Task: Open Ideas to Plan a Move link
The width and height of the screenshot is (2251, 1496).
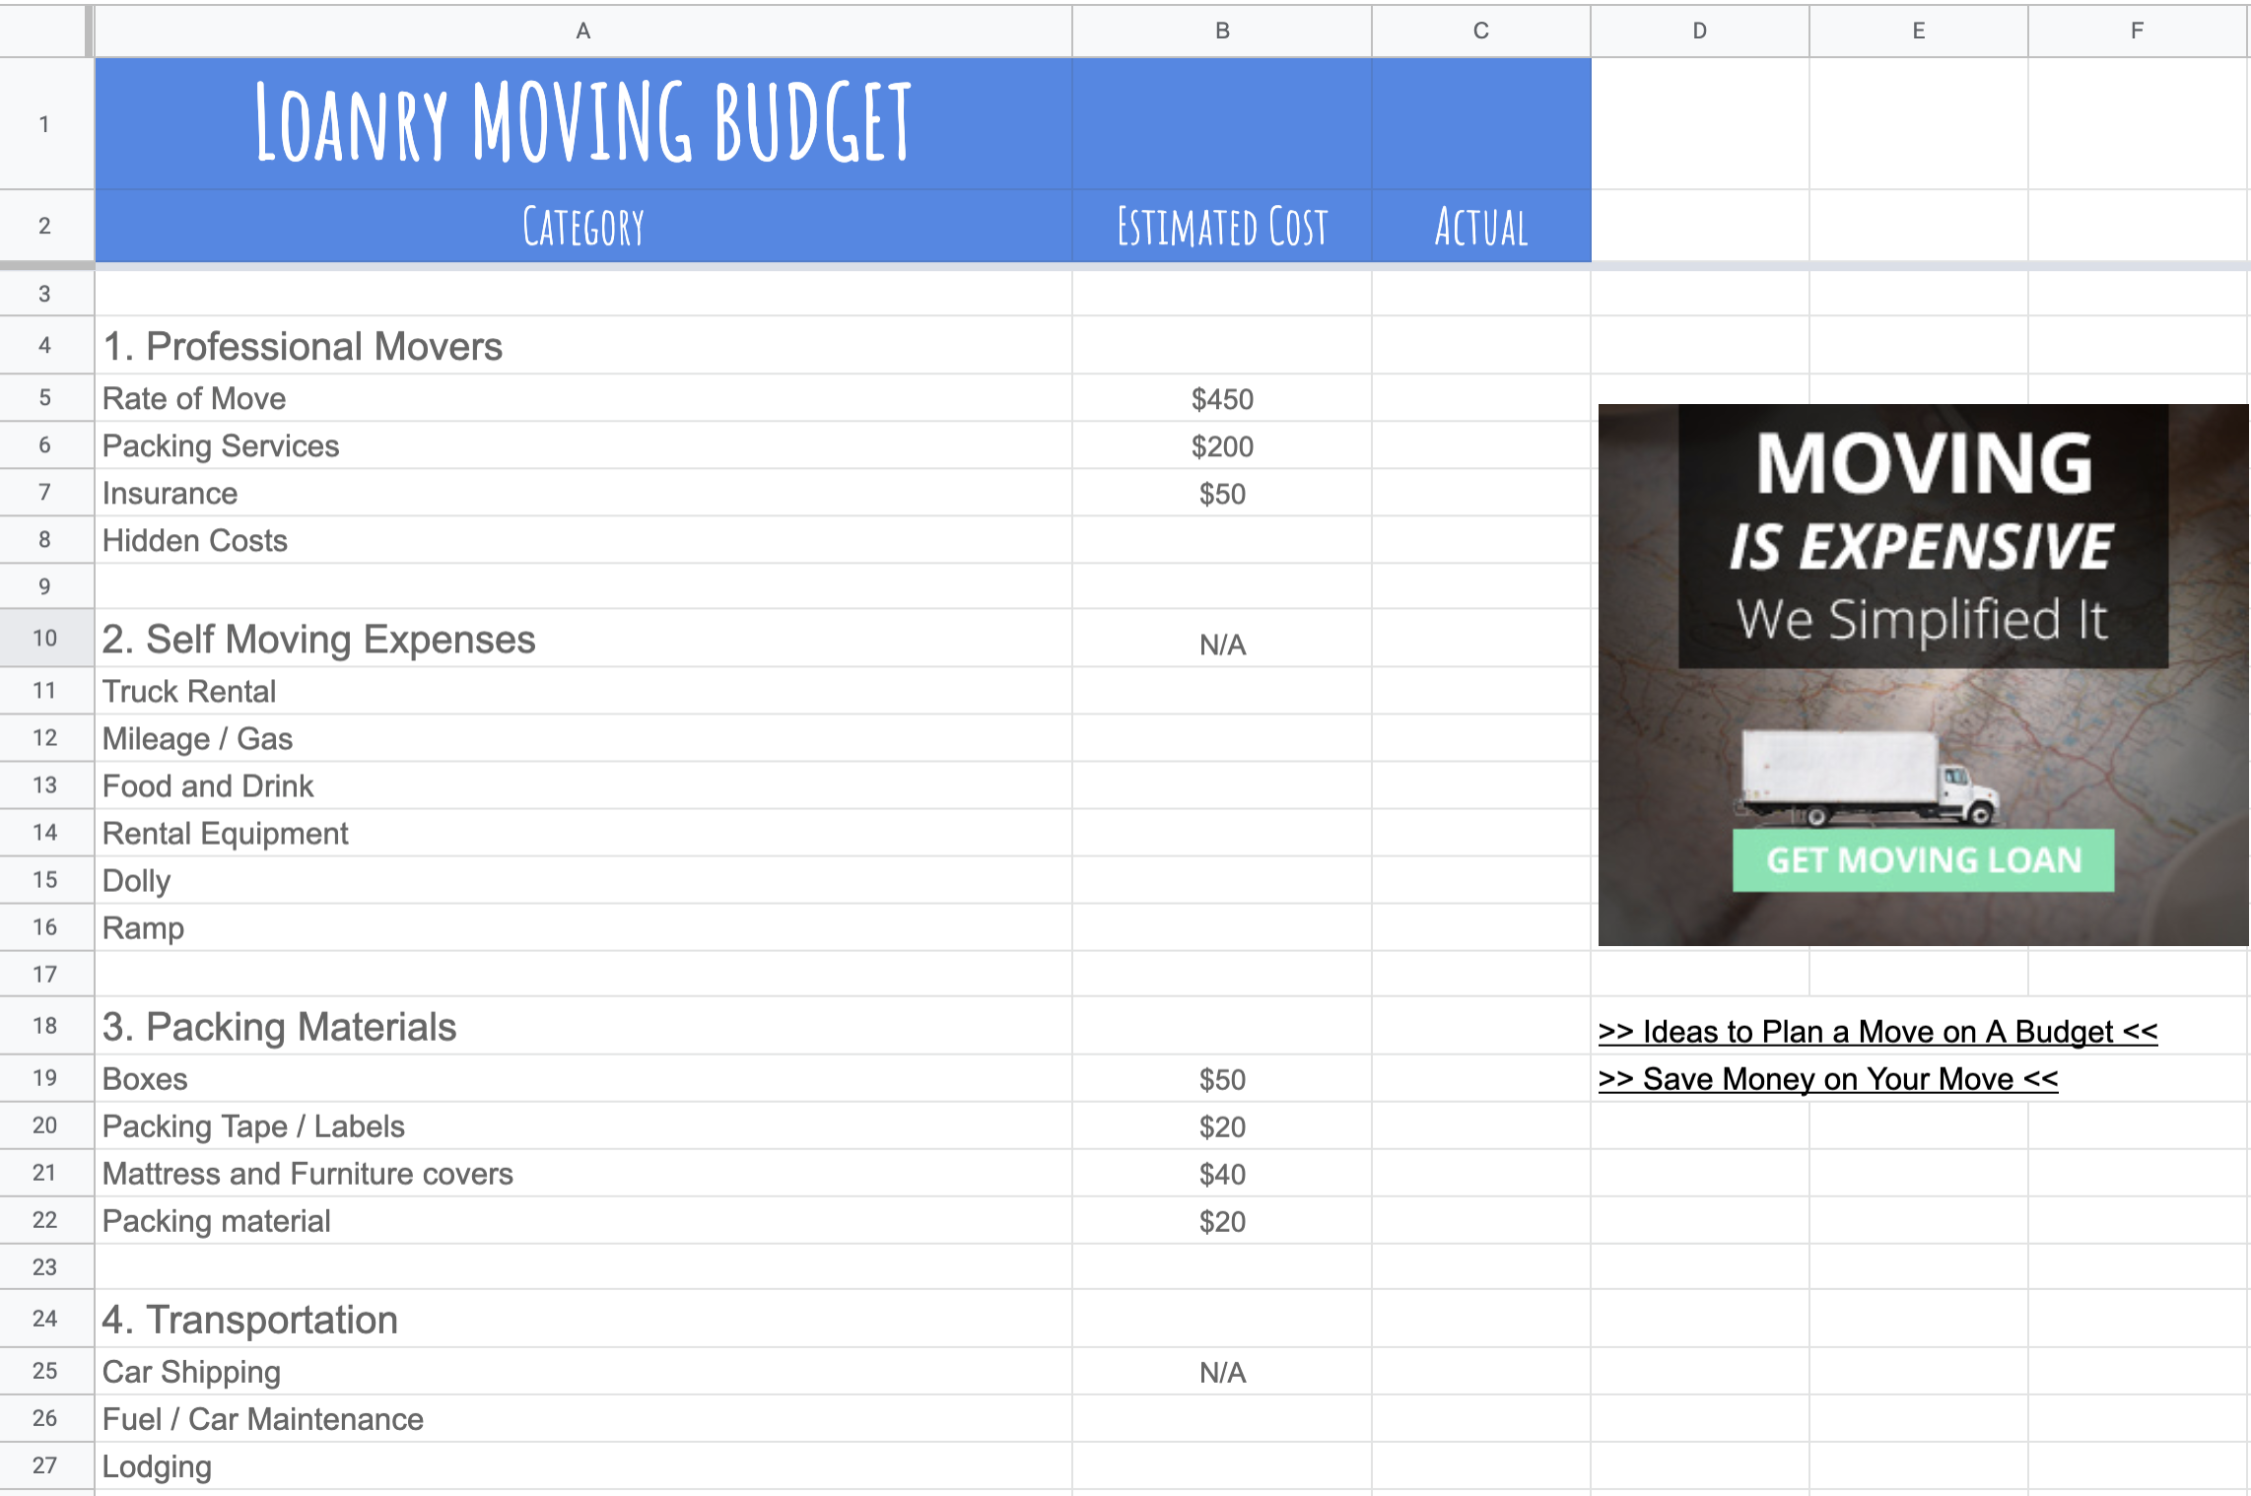Action: click(x=1877, y=1032)
